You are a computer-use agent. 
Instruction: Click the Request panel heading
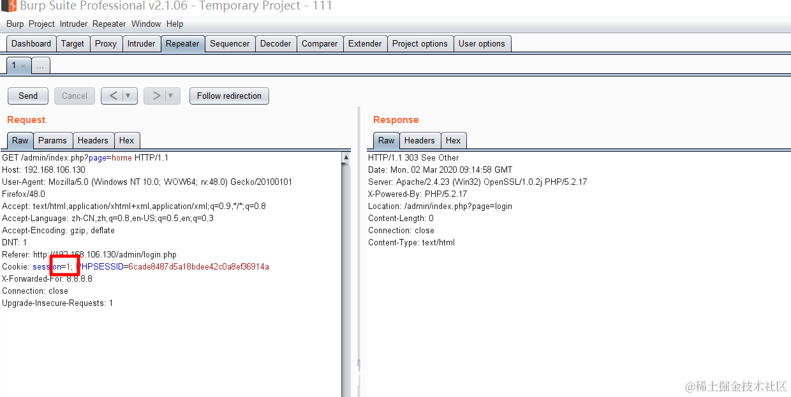[26, 120]
